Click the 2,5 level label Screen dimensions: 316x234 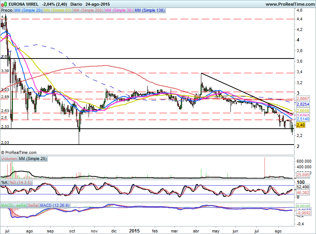(x=4, y=118)
